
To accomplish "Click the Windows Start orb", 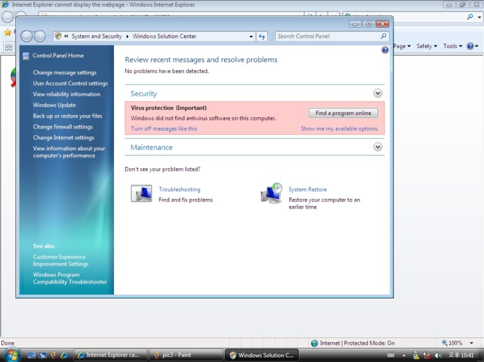I will pos(12,355).
